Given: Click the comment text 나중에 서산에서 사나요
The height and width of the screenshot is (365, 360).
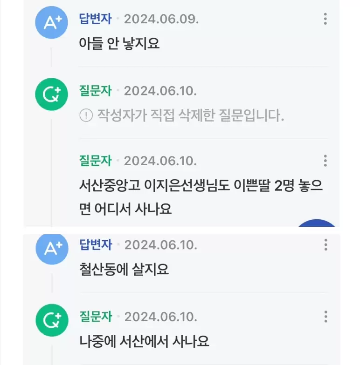Looking at the screenshot, I should coord(144,342).
